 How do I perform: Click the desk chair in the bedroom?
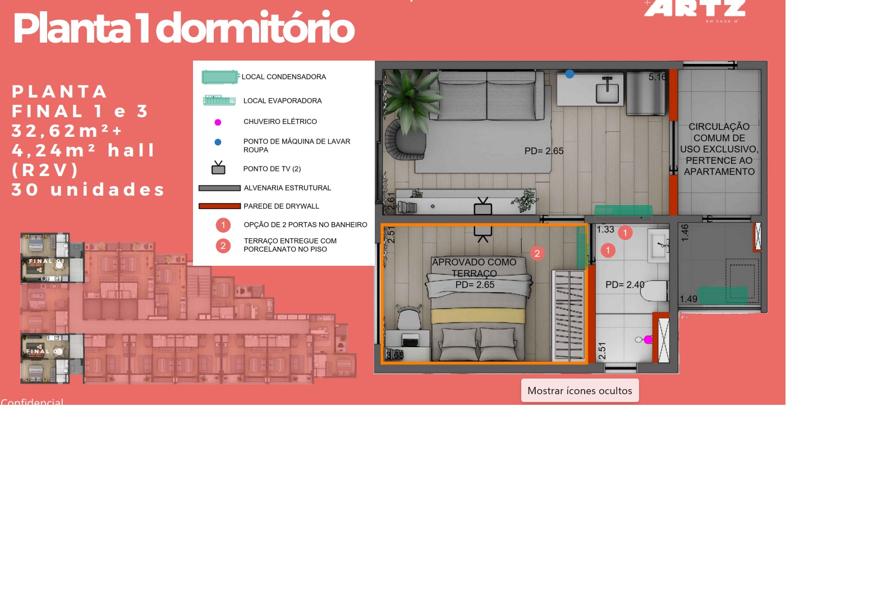pos(409,318)
